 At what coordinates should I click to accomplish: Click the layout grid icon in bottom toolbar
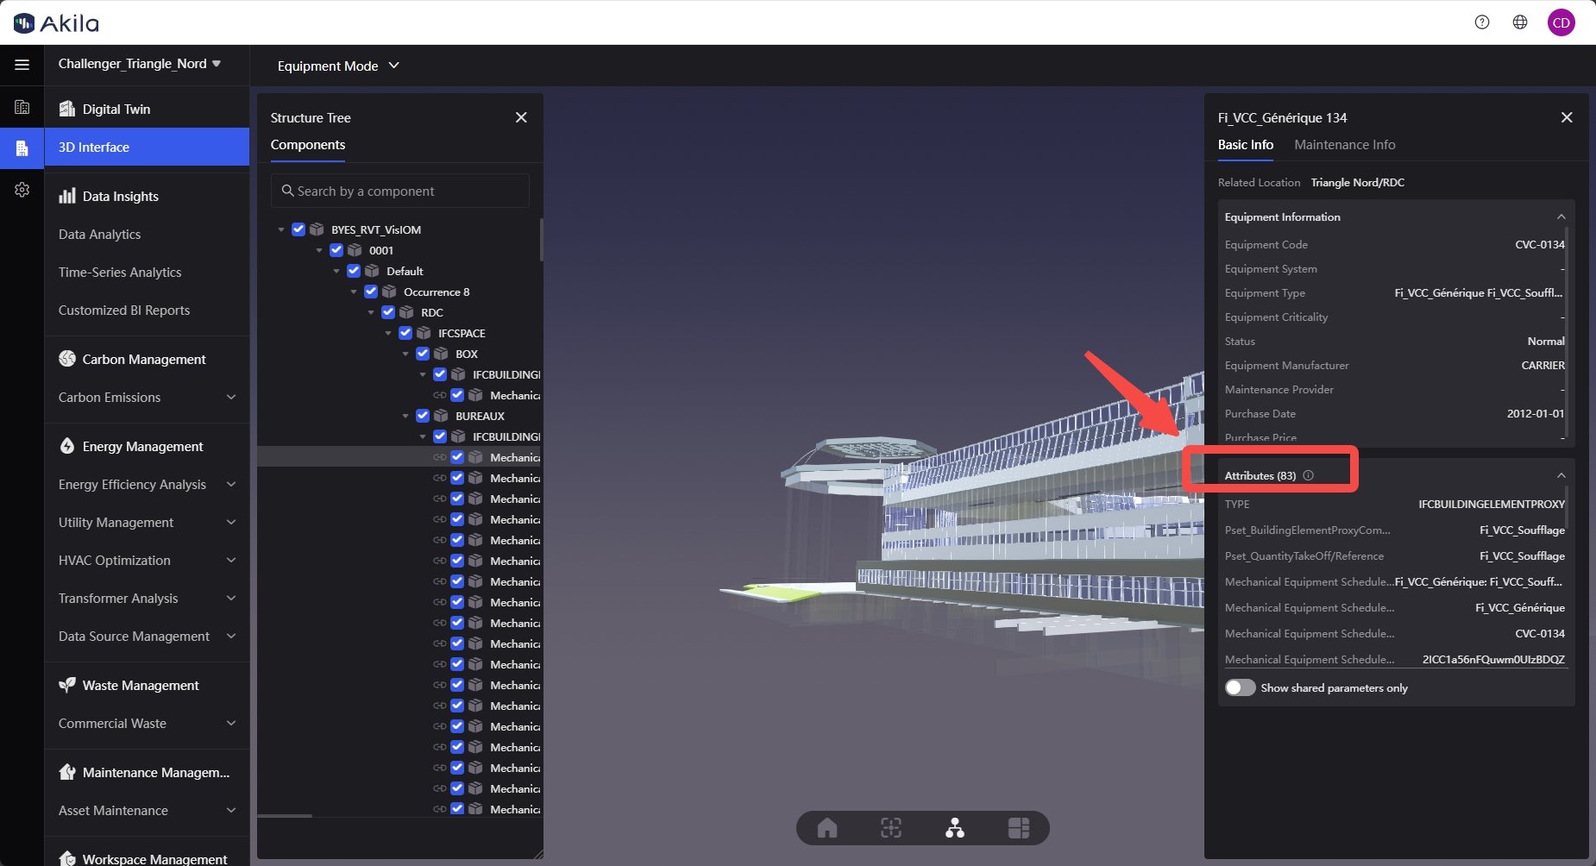[1019, 828]
